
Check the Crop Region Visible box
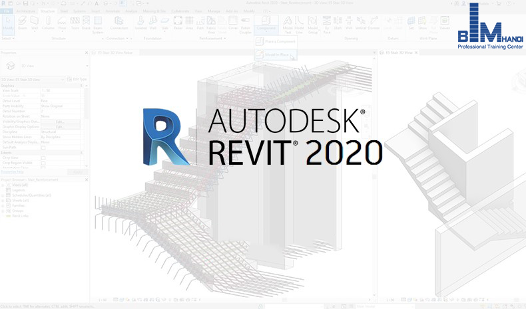click(x=43, y=161)
